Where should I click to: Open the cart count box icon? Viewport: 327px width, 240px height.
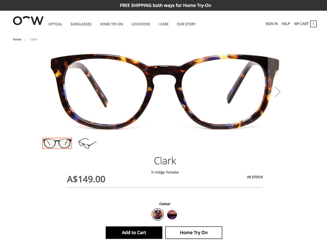click(313, 24)
